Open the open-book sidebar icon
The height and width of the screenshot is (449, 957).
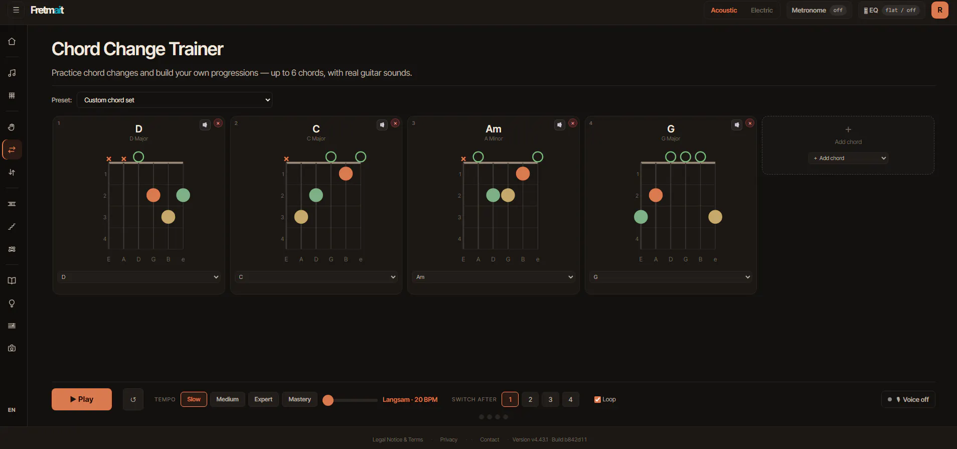coord(12,281)
